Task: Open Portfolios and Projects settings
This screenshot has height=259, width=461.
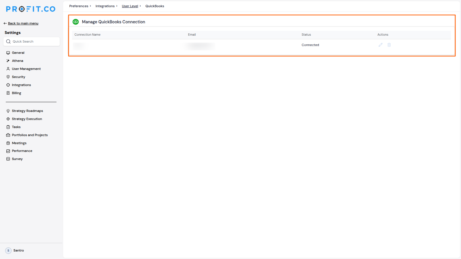Action: tap(30, 135)
